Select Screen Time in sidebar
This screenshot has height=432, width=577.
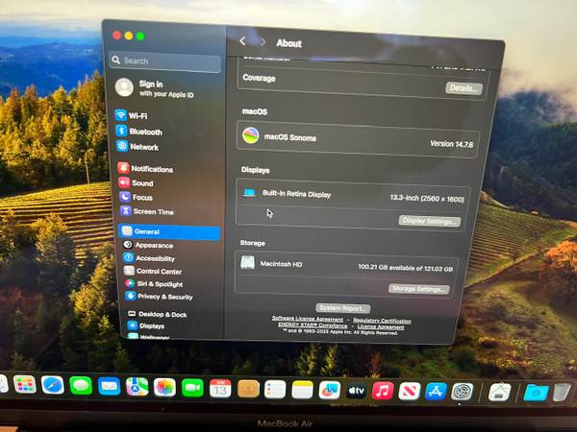[147, 211]
